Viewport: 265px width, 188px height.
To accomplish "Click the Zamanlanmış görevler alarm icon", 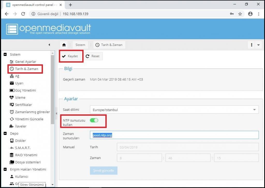I will point(12,112).
